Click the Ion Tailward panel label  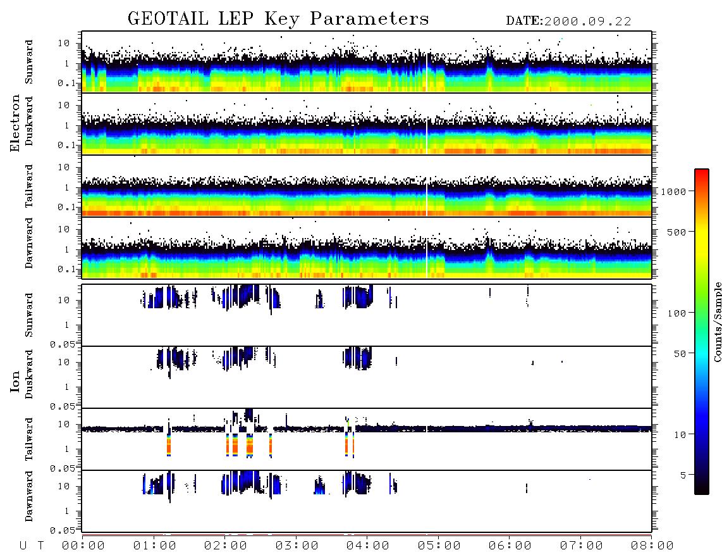pos(29,439)
